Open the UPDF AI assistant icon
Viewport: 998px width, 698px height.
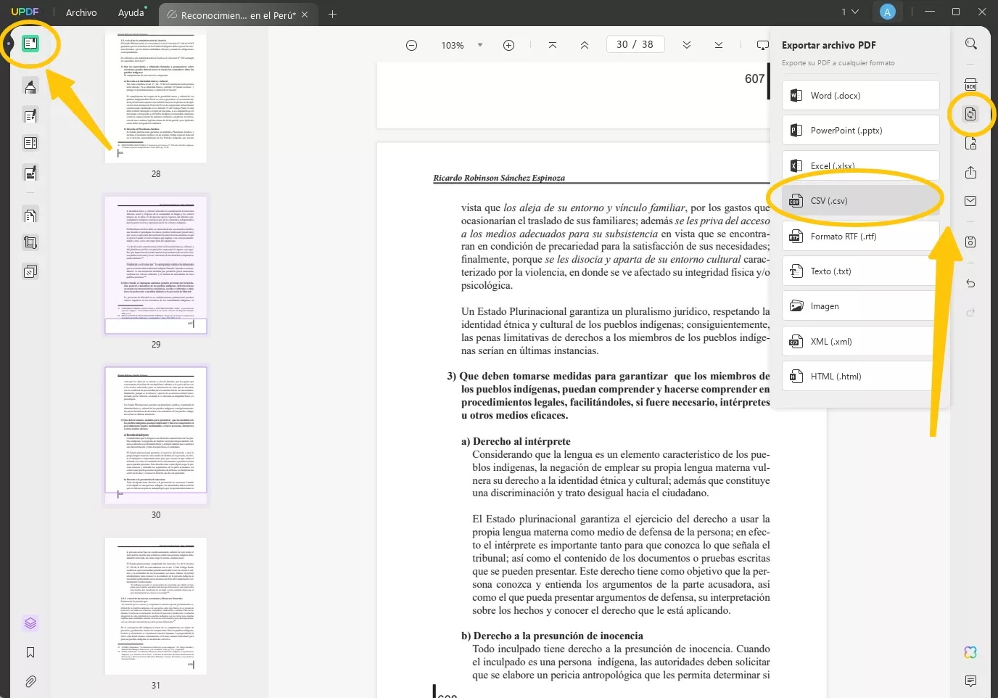click(970, 652)
